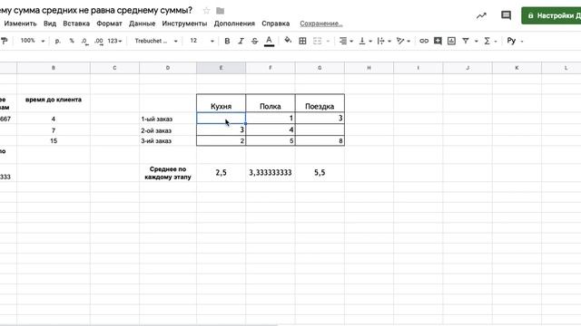Open the 100% zoom dropdown
This screenshot has height=326, width=581.
(33, 41)
